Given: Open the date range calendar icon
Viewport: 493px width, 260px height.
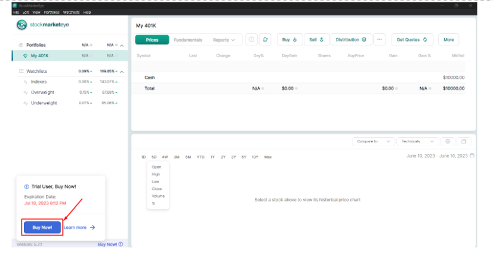Looking at the screenshot, I should [x=472, y=156].
